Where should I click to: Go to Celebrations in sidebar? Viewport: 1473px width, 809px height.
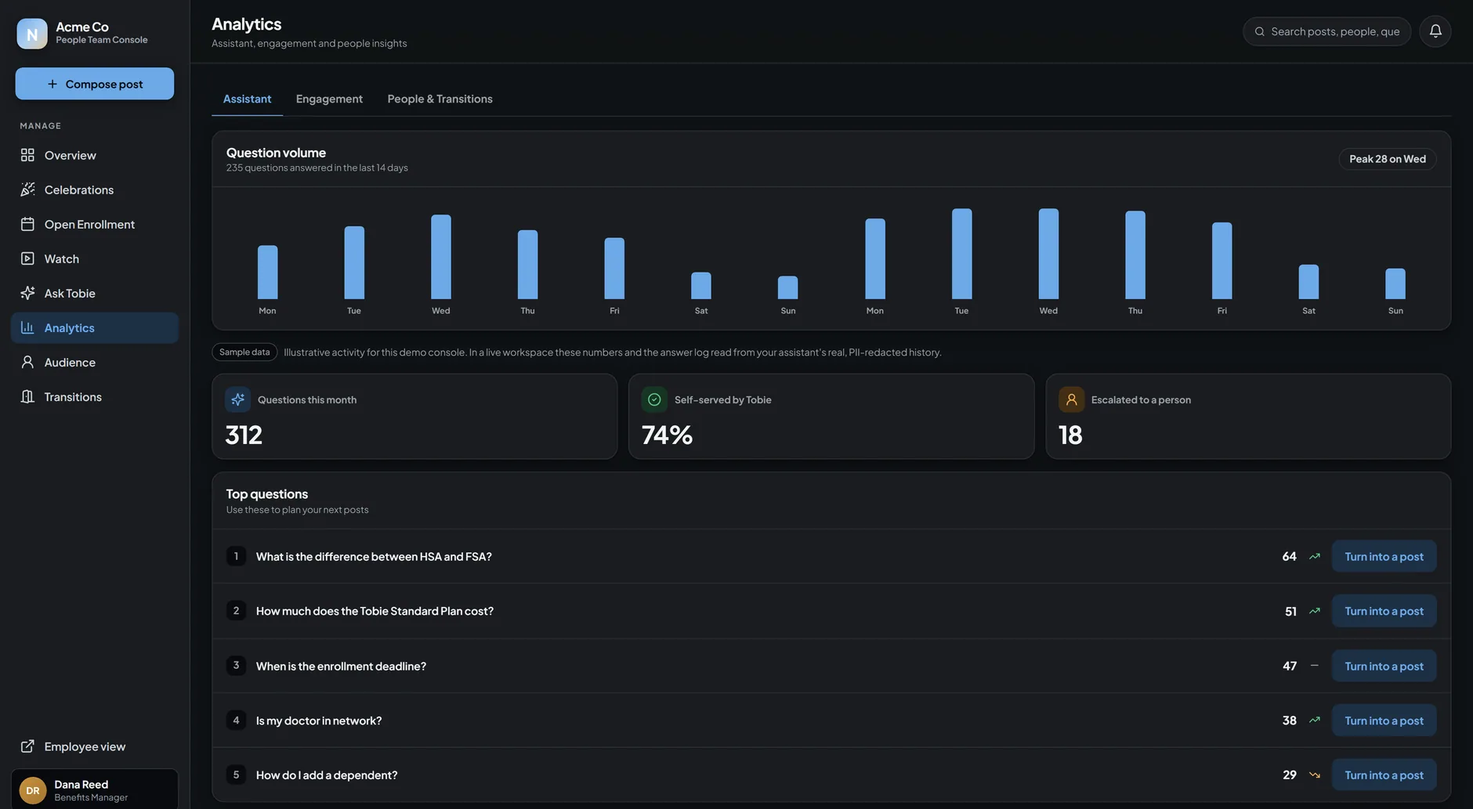pos(95,190)
